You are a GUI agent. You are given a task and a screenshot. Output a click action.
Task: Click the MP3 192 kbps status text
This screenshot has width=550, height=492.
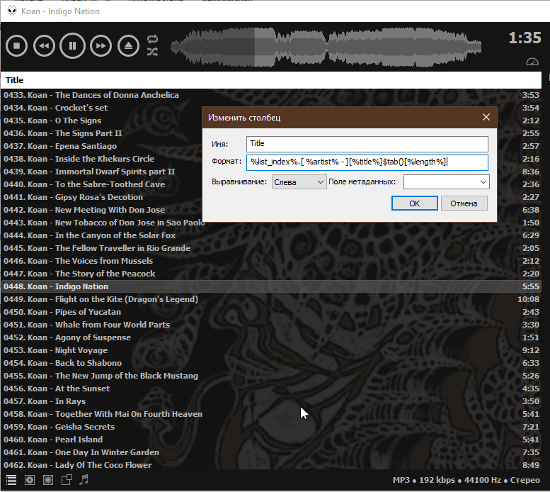466,480
